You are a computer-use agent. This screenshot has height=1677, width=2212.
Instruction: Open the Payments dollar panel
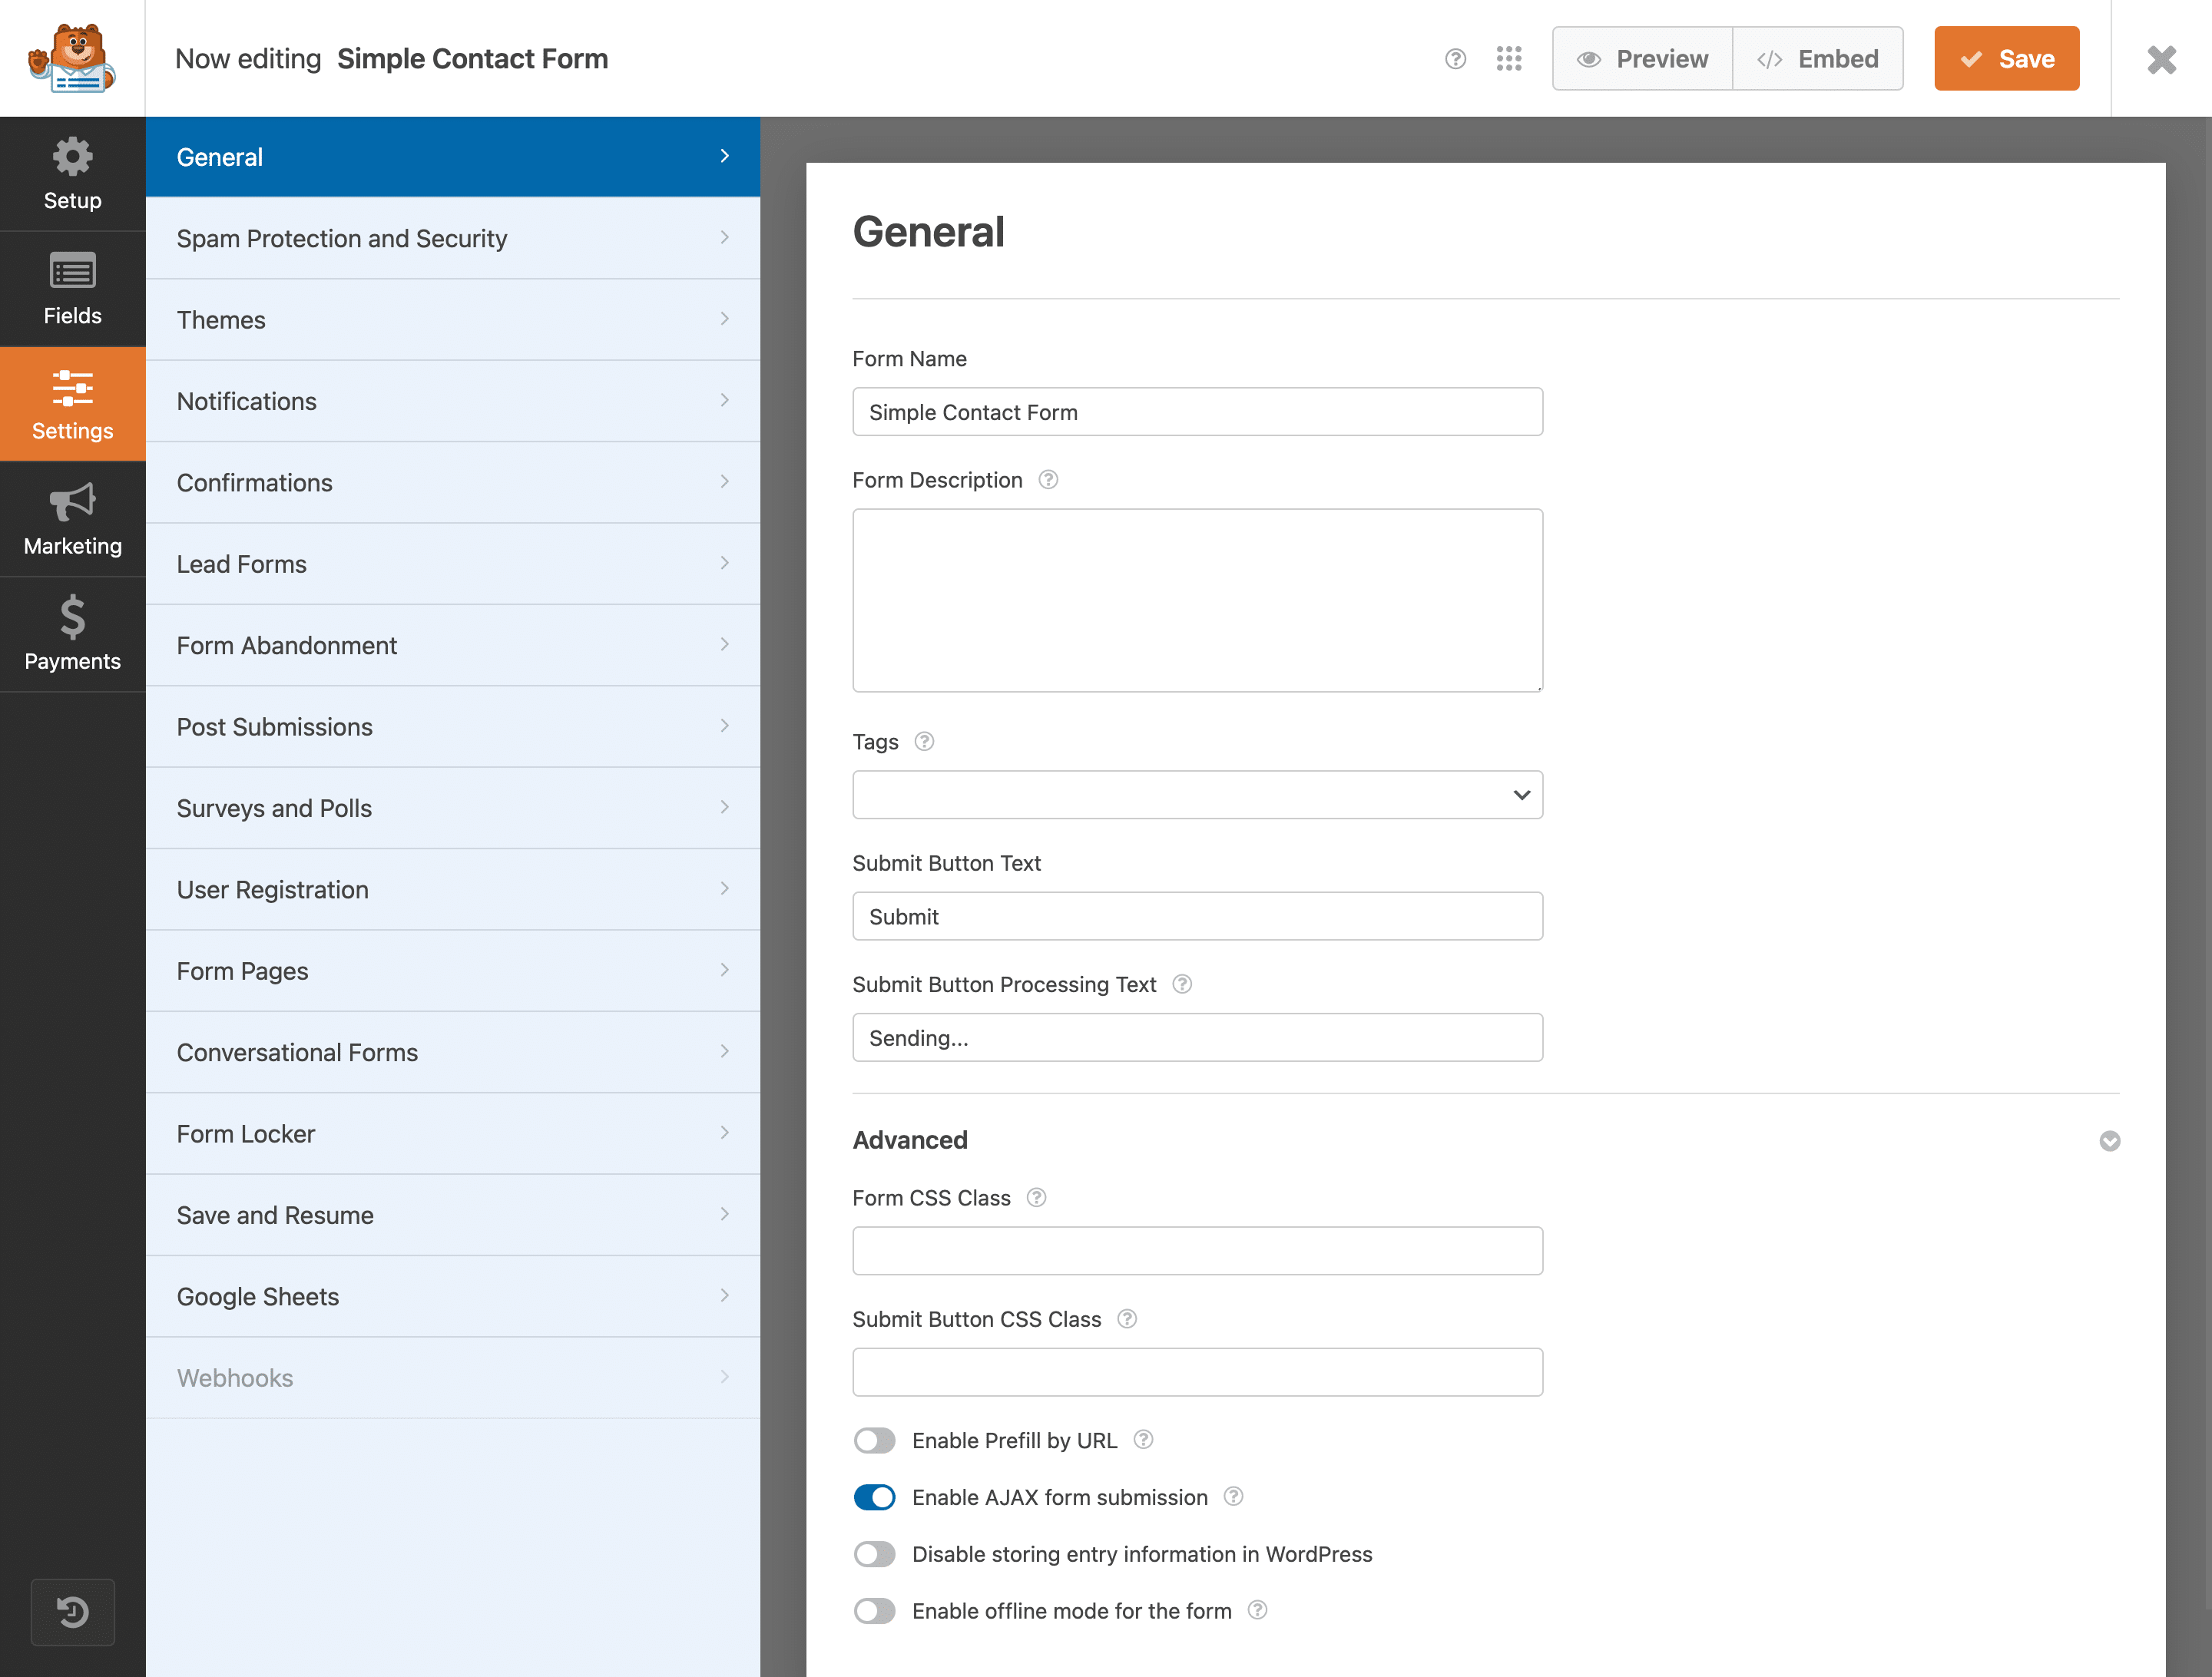pos(72,634)
